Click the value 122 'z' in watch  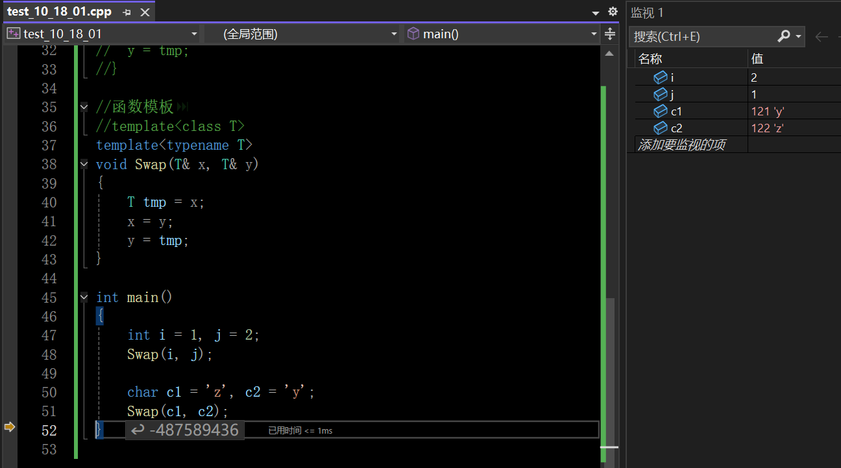(768, 128)
